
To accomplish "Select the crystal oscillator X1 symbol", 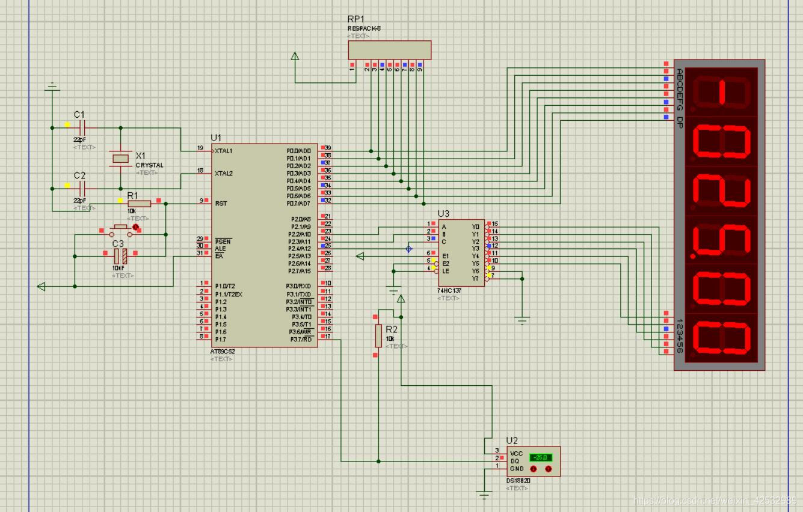I will (120, 159).
